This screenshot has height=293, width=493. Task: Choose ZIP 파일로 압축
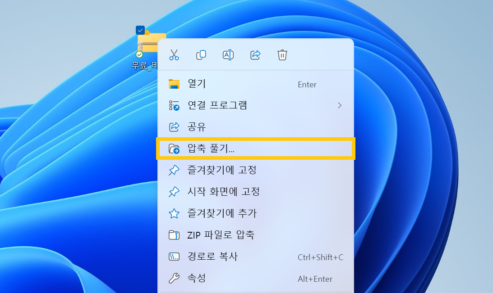[x=256, y=235]
